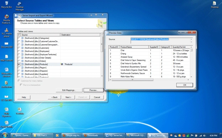Toggle the select-all Source header checkbox
The image size is (222, 138).
(x=19, y=35)
